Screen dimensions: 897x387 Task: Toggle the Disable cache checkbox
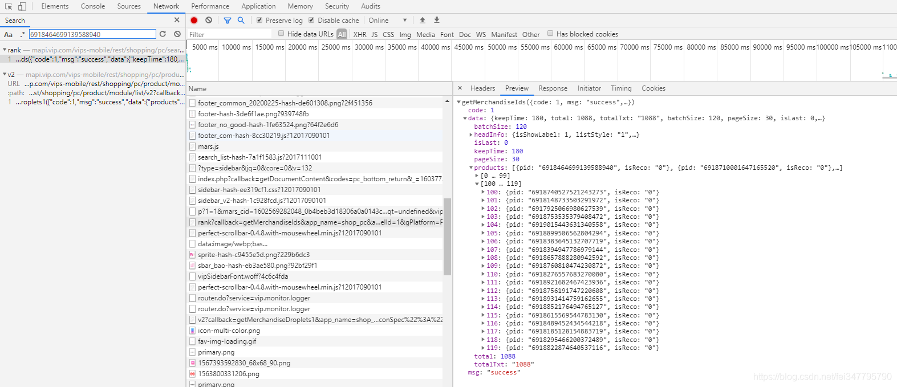311,20
